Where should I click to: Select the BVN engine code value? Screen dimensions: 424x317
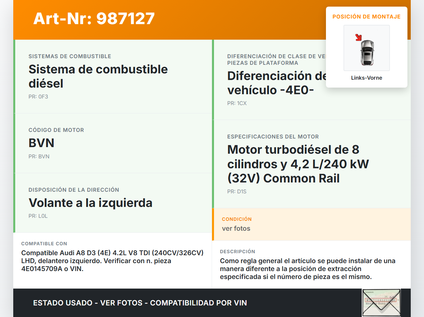[41, 143]
